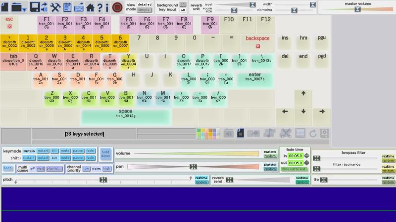Open the keyboard layout icon in the toolbar
This screenshot has width=396, height=222.
tap(79, 7)
